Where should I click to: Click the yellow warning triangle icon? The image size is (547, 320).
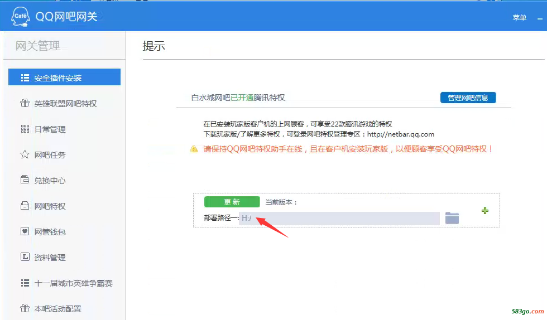[x=194, y=149]
